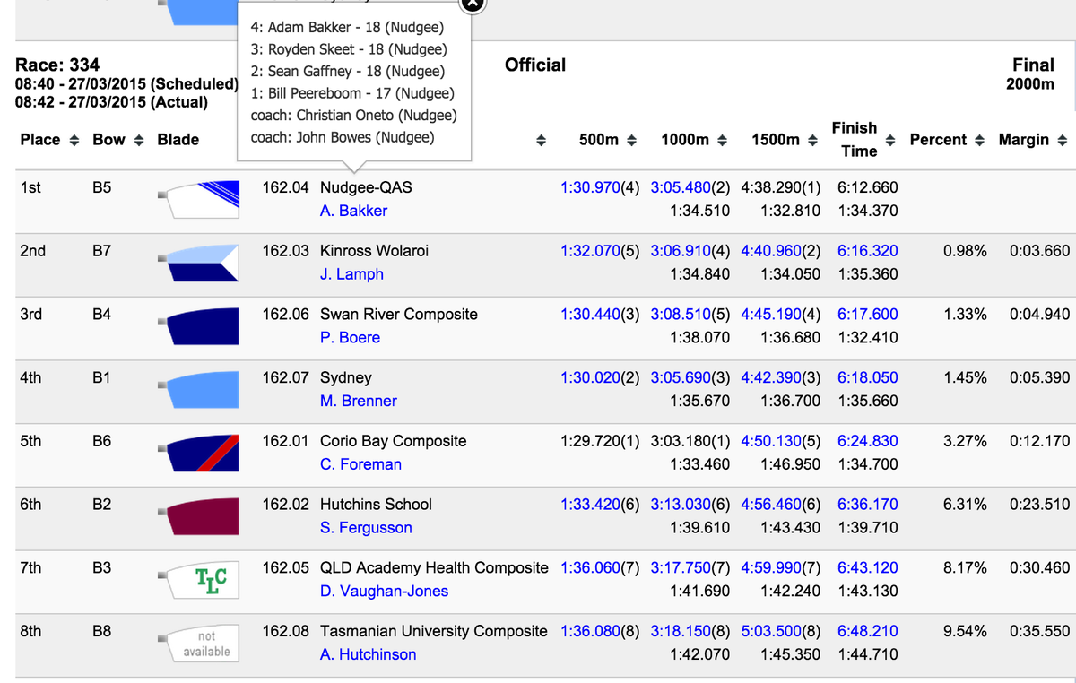Click Tasmanian University finish time 6:48.210
Image resolution: width=1076 pixels, height=683 pixels.
click(867, 632)
